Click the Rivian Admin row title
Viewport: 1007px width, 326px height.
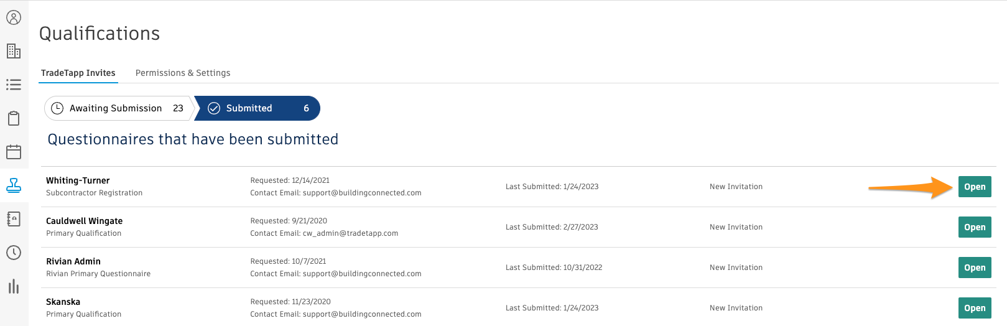click(73, 261)
